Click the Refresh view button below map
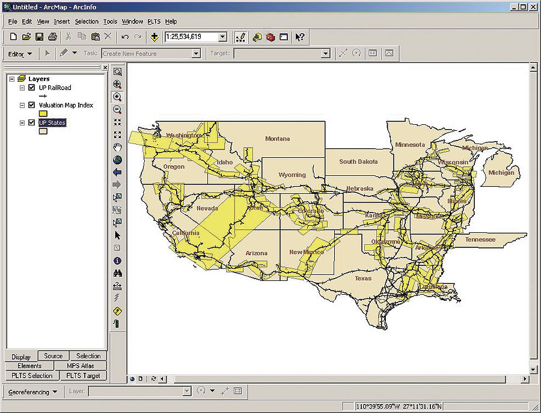The height and width of the screenshot is (413, 541). [153, 379]
